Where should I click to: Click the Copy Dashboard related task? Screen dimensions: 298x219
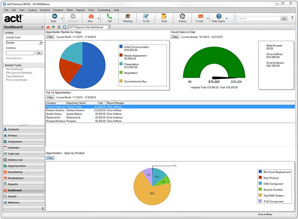click(15, 76)
